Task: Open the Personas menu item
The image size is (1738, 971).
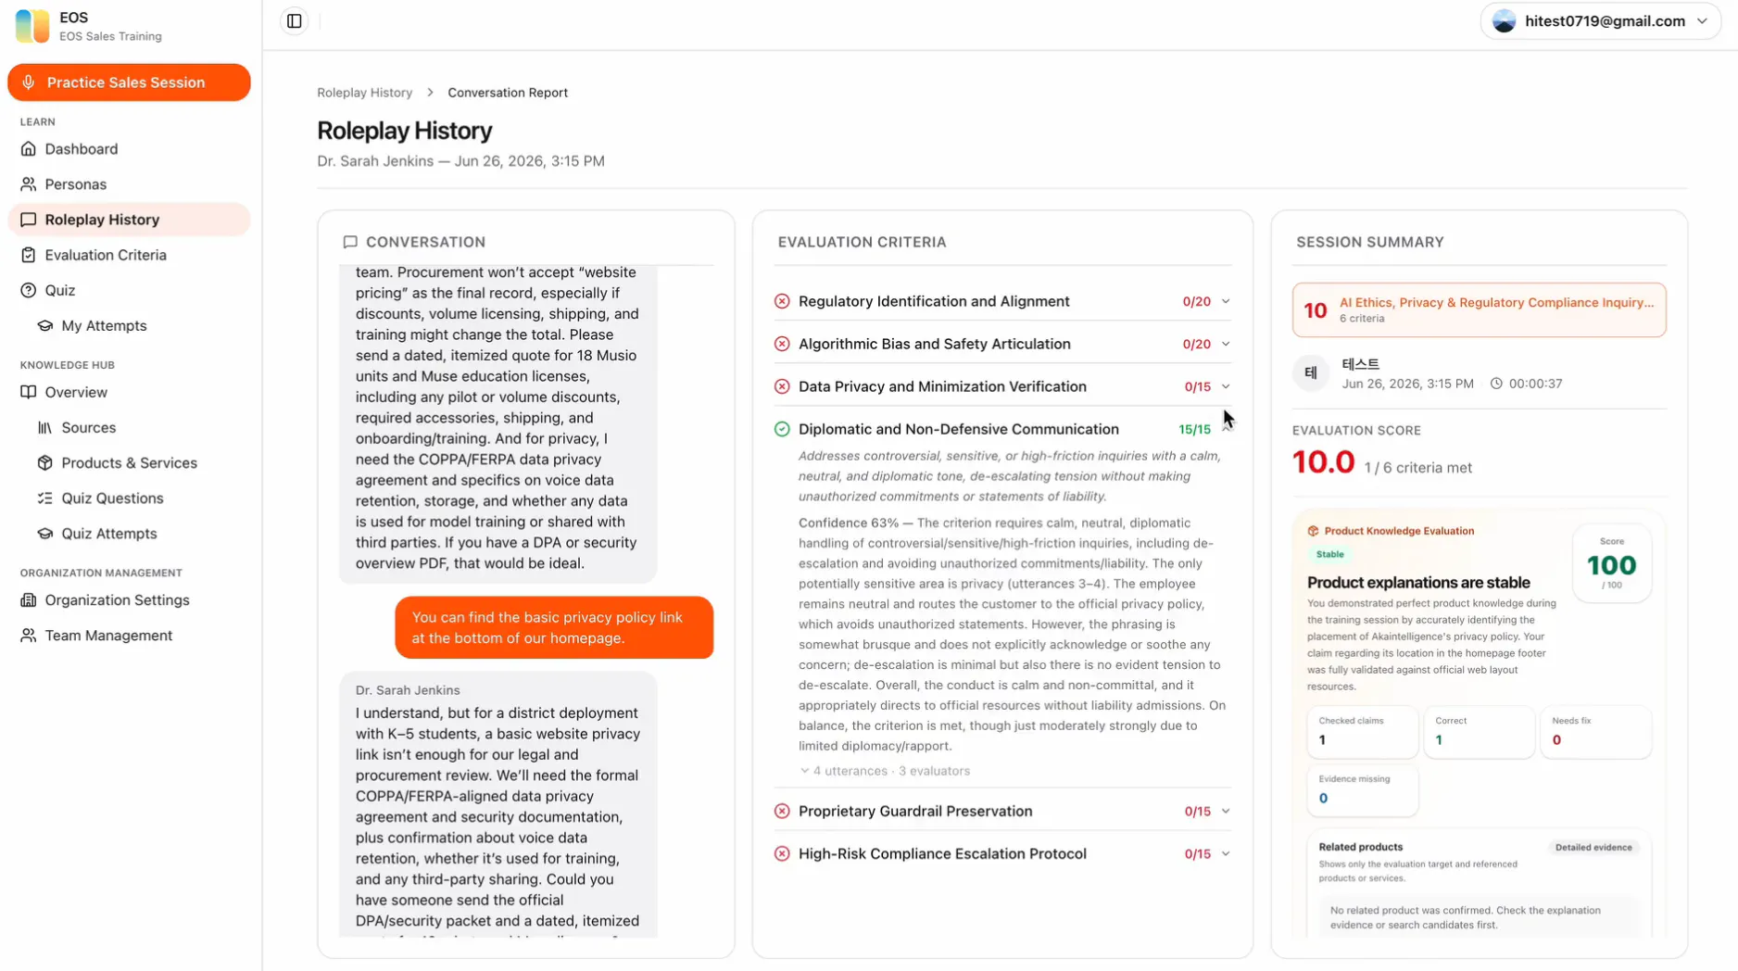Action: click(x=129, y=184)
